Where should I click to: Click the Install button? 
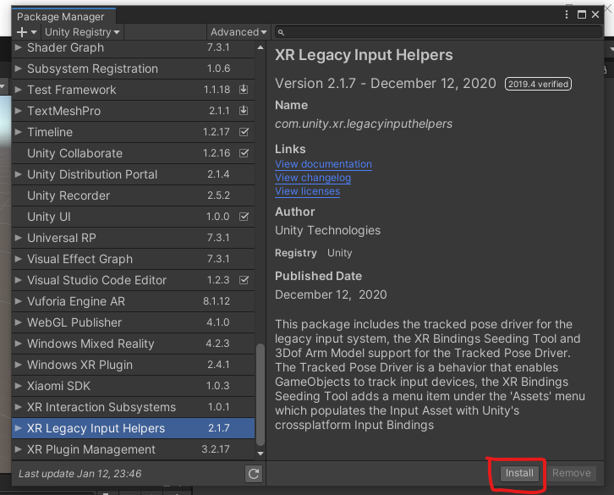coord(519,473)
